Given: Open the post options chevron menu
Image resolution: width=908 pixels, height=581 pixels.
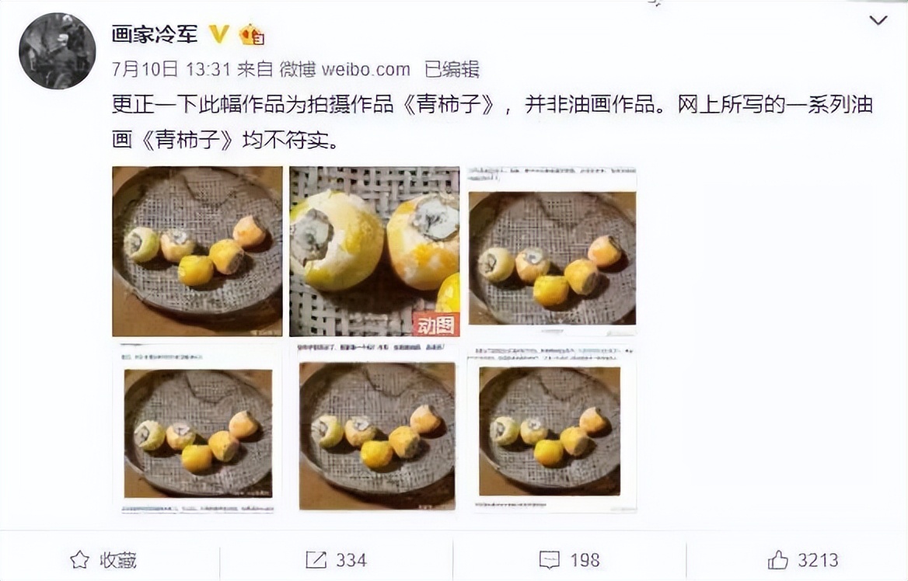Looking at the screenshot, I should click(878, 20).
